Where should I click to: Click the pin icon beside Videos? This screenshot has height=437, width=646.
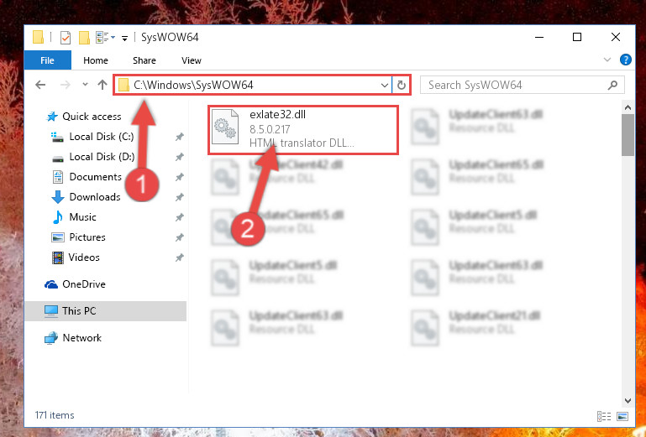(x=179, y=258)
